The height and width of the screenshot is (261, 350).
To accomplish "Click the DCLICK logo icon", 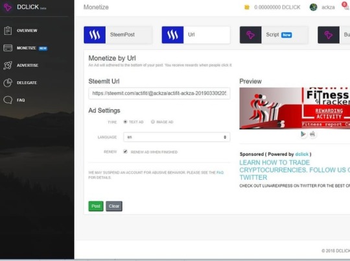I will tap(7, 7).
